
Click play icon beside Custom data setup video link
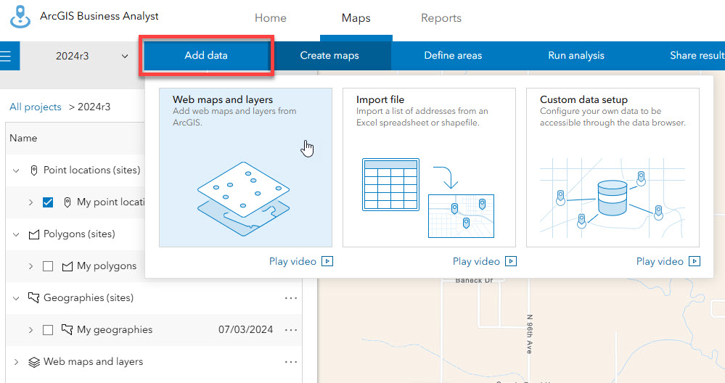(x=695, y=261)
